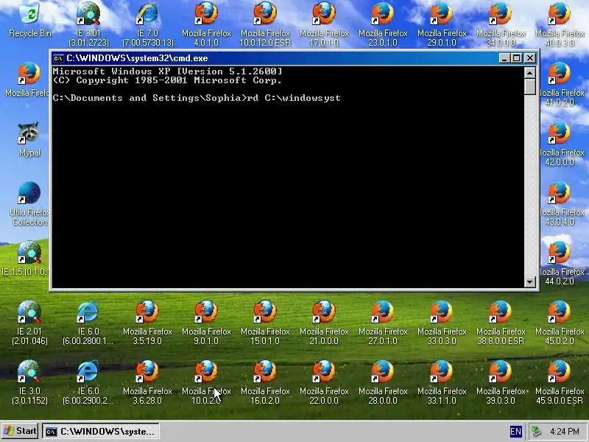
Task: Open the EN language indicator
Action: (x=516, y=431)
